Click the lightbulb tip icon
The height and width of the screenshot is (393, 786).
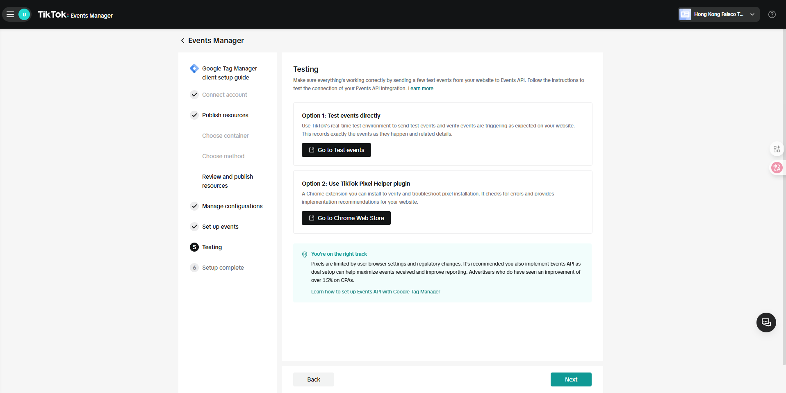[305, 254]
